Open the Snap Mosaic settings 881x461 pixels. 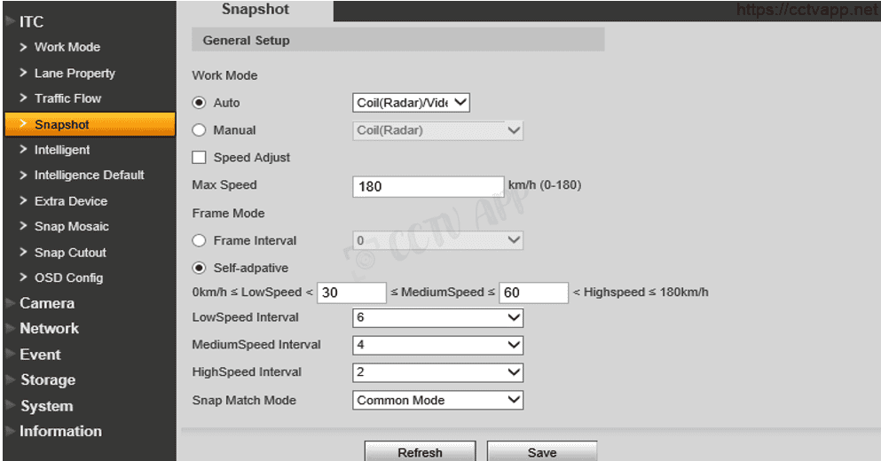coord(71,227)
